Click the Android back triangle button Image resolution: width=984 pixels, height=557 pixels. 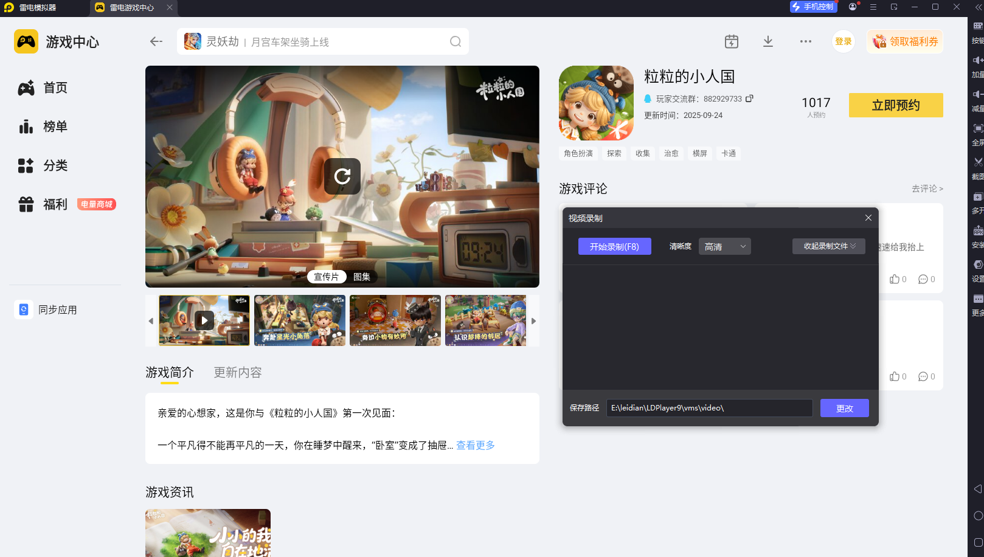tap(978, 489)
